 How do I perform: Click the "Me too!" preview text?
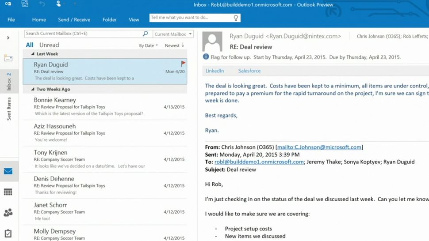[42, 218]
